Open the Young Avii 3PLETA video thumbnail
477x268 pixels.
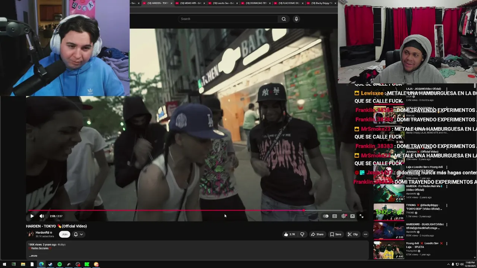(389, 250)
